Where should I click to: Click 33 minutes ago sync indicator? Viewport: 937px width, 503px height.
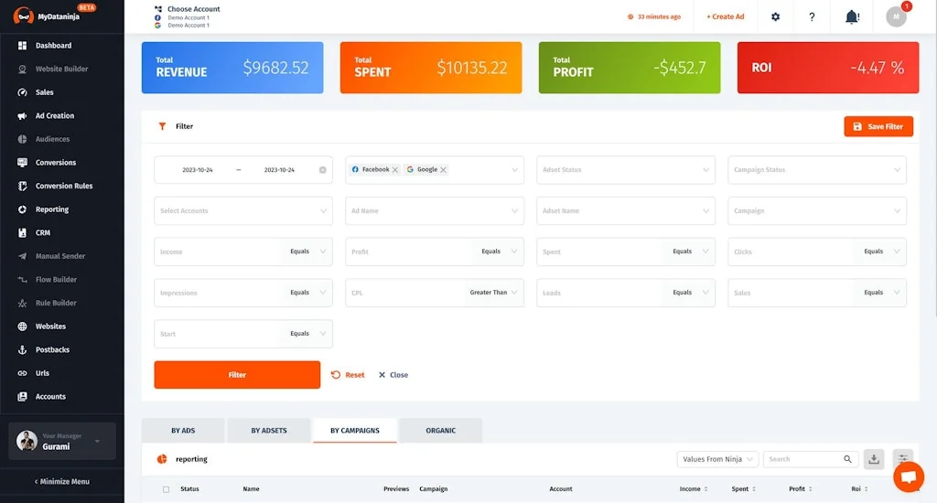click(654, 16)
